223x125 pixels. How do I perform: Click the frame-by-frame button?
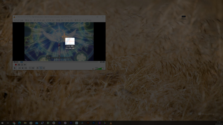tap(25, 65)
